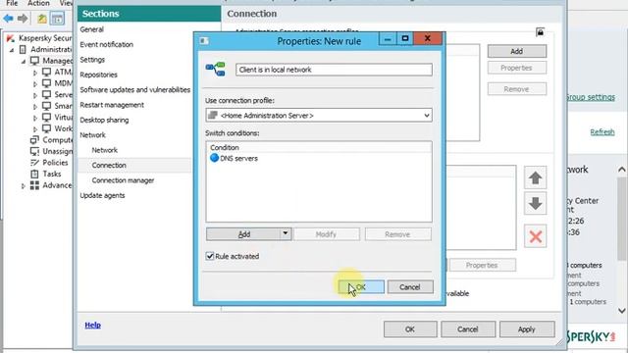Select the Settings section
The image size is (628, 353).
pyautogui.click(x=92, y=60)
